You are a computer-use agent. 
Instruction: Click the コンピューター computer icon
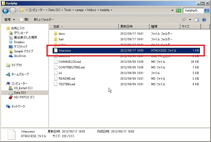8,84
